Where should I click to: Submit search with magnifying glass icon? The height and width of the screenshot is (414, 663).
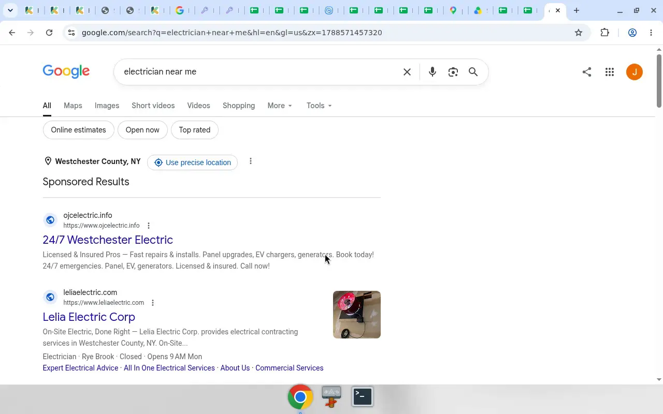473,72
